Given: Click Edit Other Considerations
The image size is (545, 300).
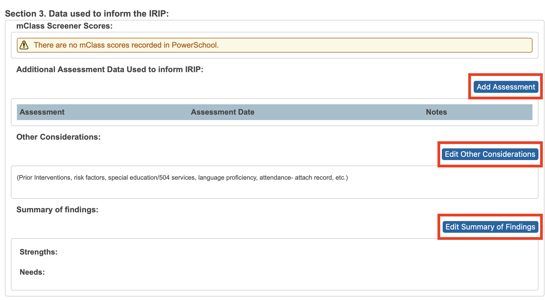Looking at the screenshot, I should pyautogui.click(x=490, y=154).
